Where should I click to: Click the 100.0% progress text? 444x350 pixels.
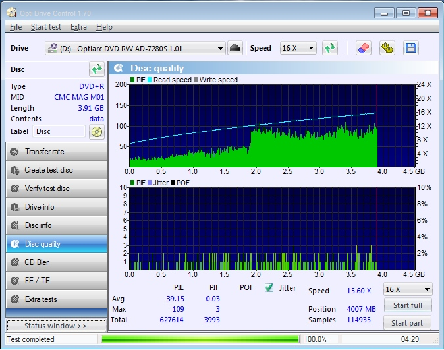click(315, 339)
